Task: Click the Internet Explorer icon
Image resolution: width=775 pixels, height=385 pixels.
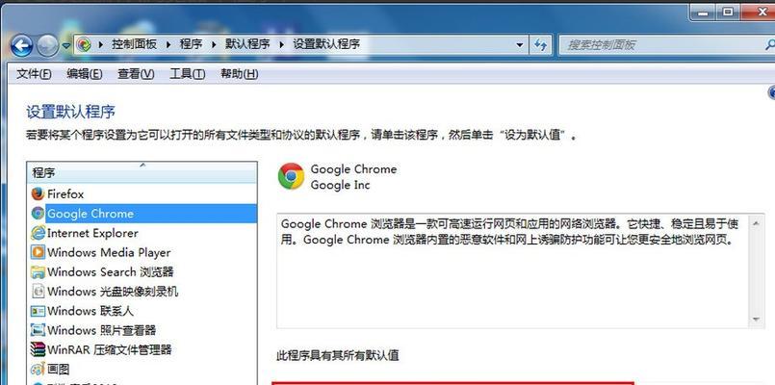Action: pyautogui.click(x=38, y=233)
